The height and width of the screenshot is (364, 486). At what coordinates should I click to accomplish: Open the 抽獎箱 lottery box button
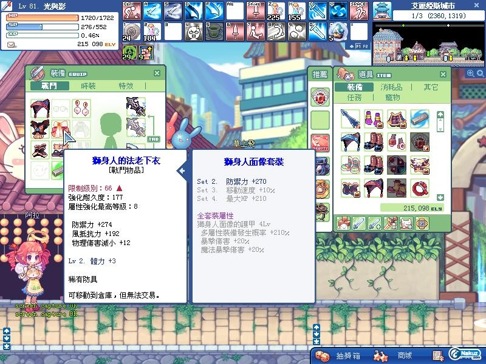coord(348,356)
